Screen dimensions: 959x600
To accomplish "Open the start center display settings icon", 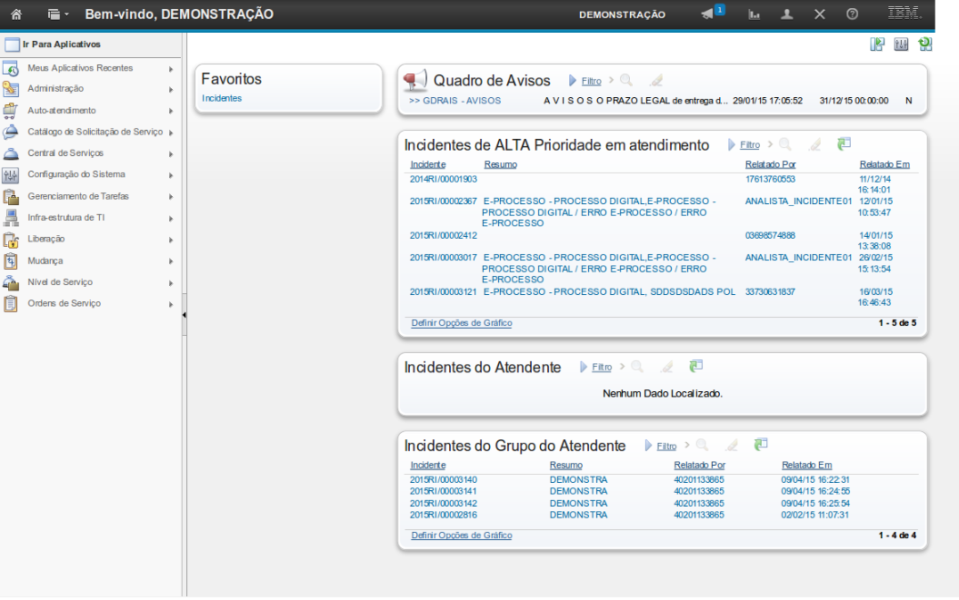I will pyautogui.click(x=901, y=44).
